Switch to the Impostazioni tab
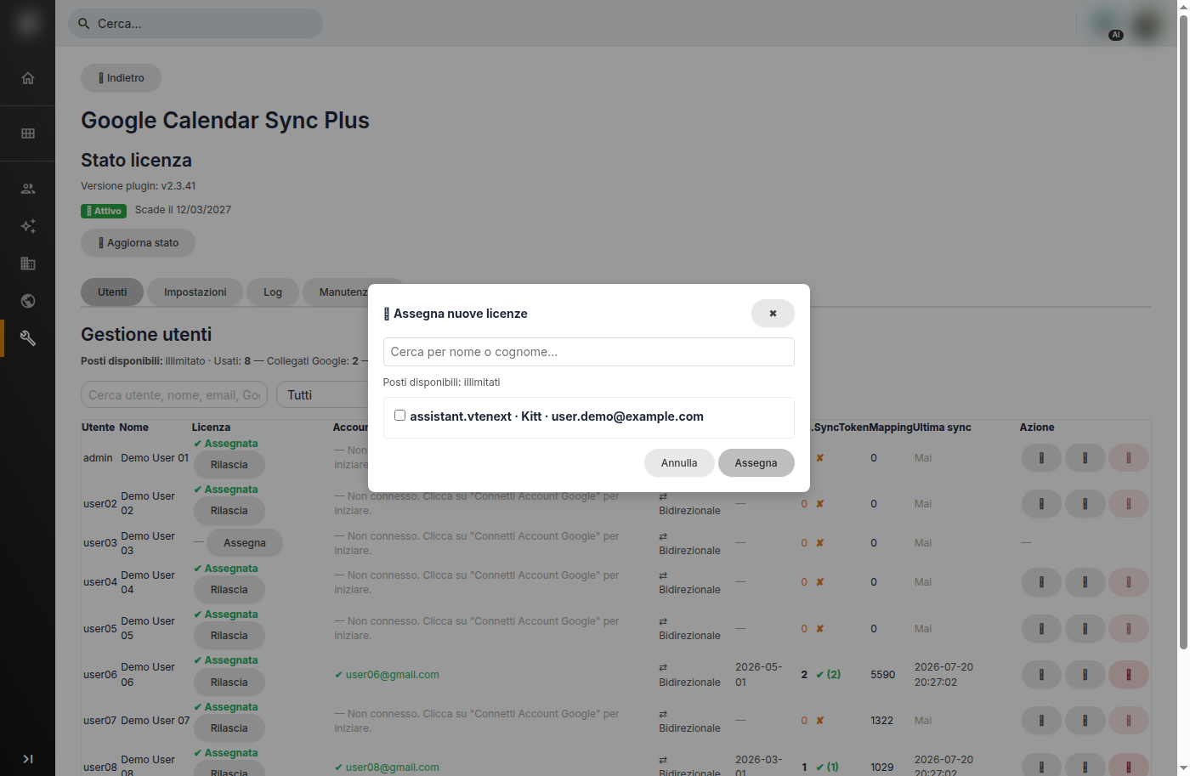 [x=195, y=292]
